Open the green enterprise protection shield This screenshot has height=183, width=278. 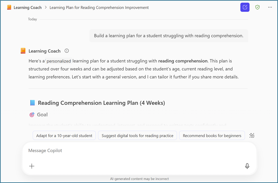pyautogui.click(x=257, y=7)
